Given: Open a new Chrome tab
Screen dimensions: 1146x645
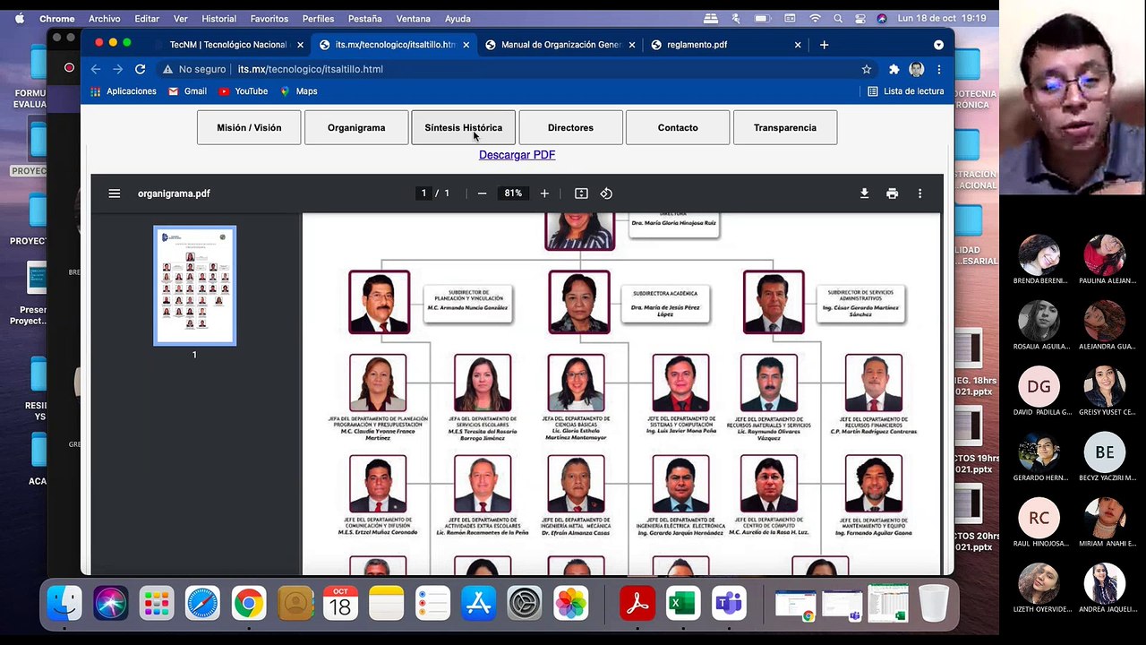Looking at the screenshot, I should tap(824, 45).
